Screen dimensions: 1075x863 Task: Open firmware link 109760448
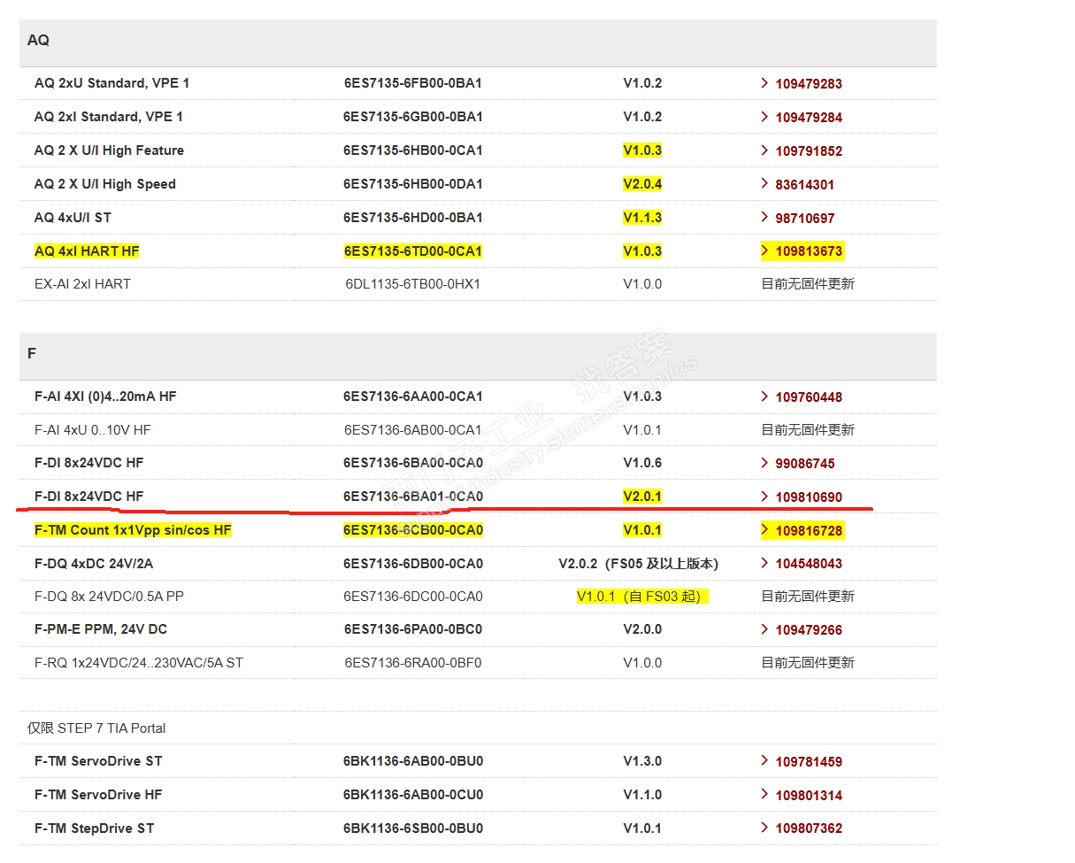click(x=809, y=397)
